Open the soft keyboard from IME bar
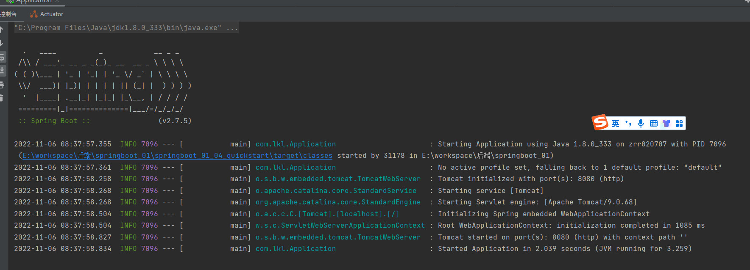This screenshot has width=750, height=270. click(654, 123)
